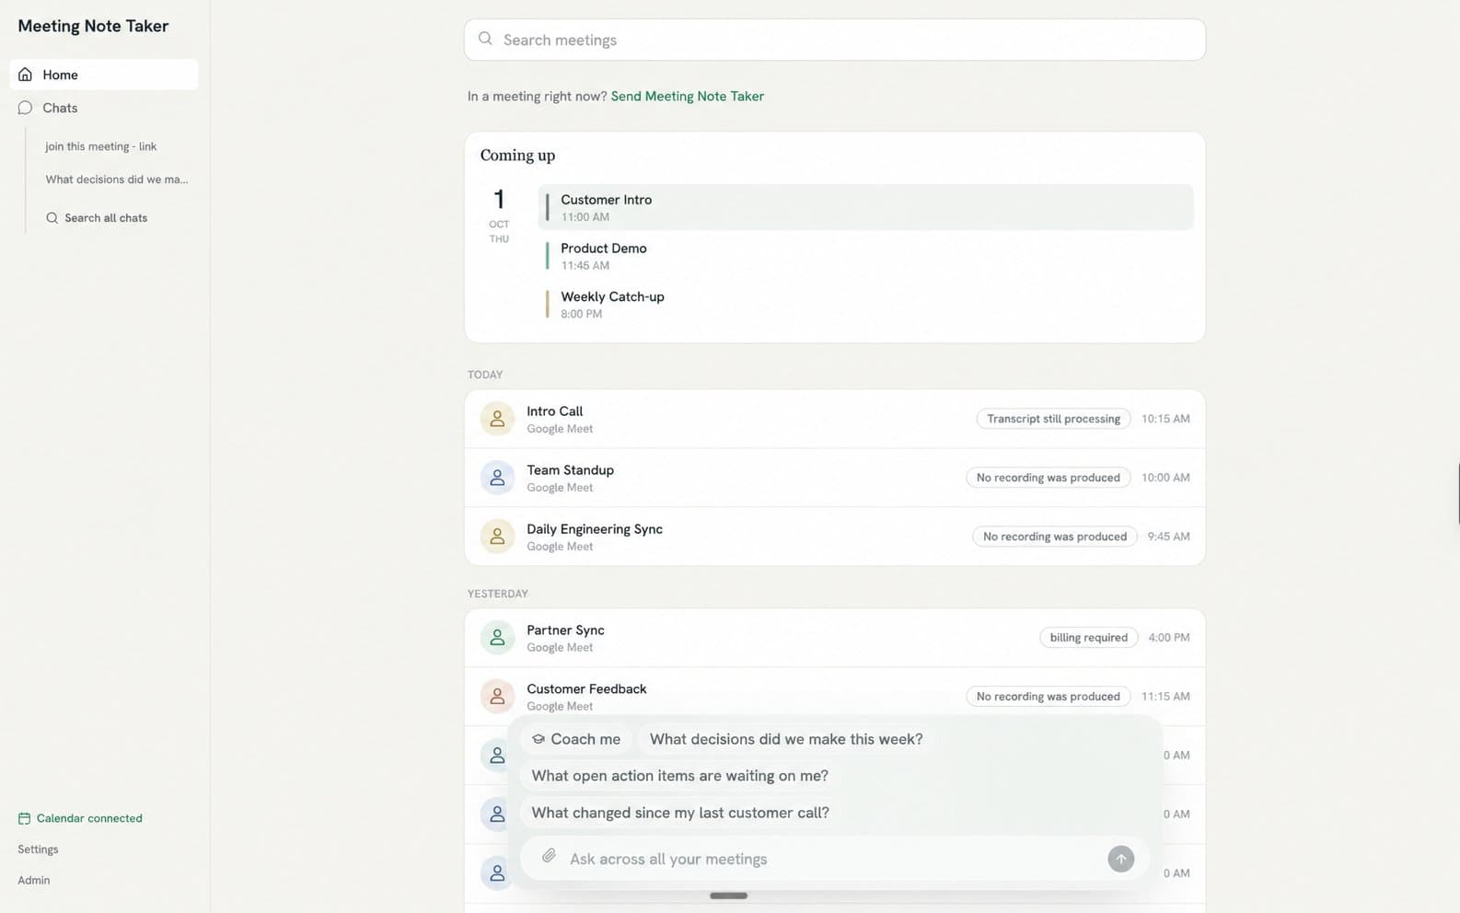Open the Intro Call meeting title
This screenshot has height=913, width=1460.
click(555, 411)
